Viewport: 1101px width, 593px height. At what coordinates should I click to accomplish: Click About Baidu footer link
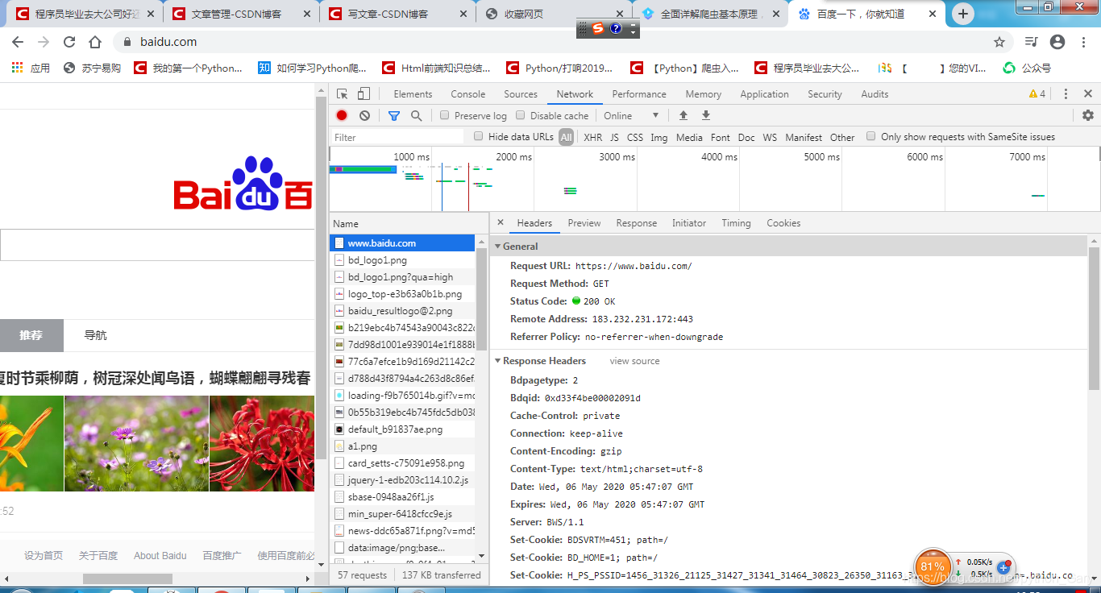pyautogui.click(x=160, y=555)
